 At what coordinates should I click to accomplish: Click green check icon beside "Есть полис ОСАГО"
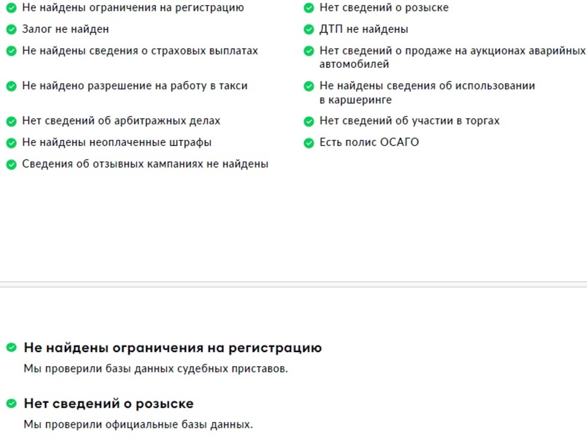tap(309, 143)
